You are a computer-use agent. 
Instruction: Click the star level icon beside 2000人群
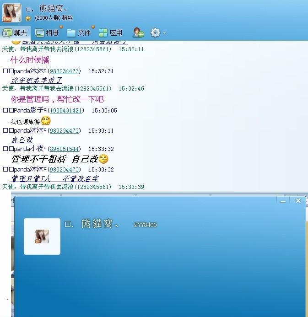(x=28, y=18)
